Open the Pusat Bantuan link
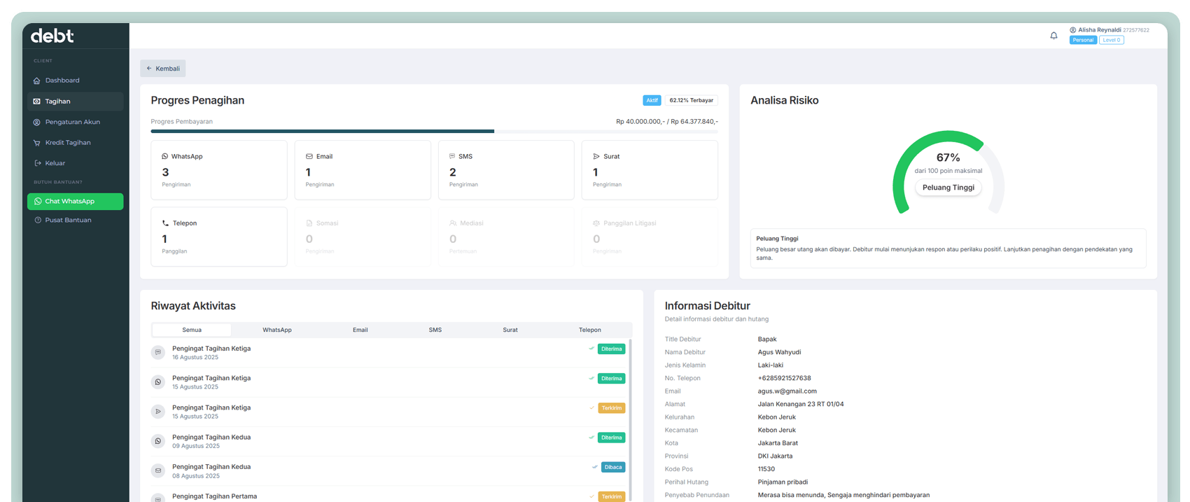 tap(68, 221)
